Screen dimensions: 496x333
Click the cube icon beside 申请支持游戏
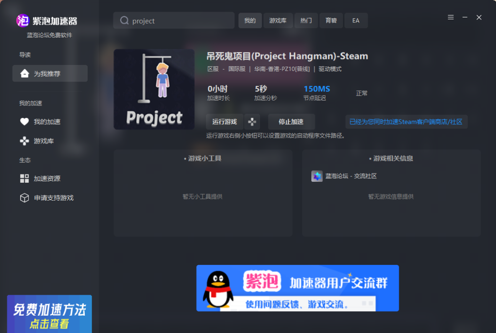tap(24, 198)
